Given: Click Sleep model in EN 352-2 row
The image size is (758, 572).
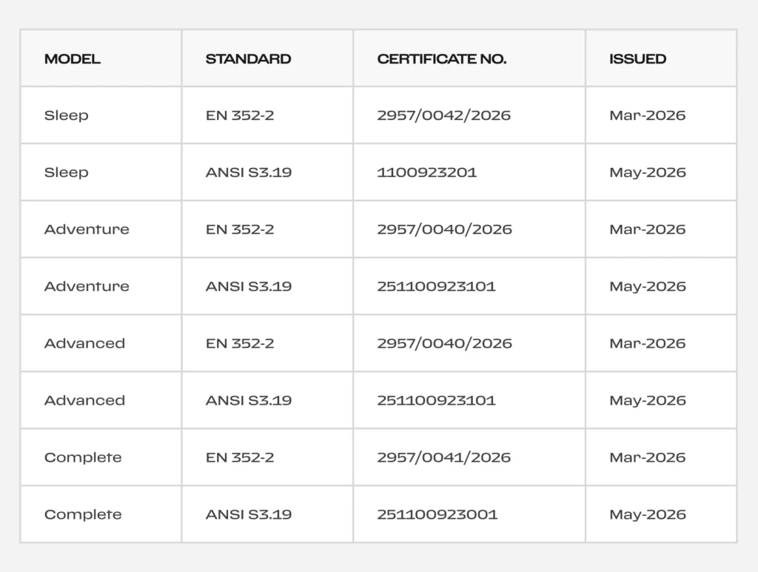Looking at the screenshot, I should click(66, 116).
